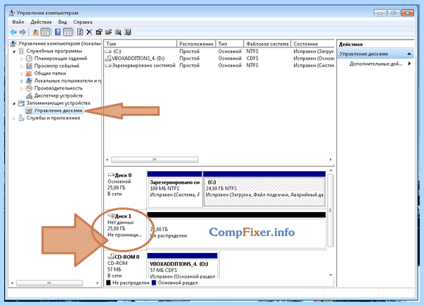Open the Файл menu
This screenshot has height=306, width=424.
[18, 22]
